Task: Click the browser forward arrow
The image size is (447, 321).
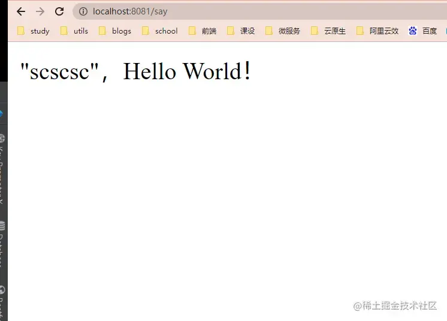Action: point(40,11)
